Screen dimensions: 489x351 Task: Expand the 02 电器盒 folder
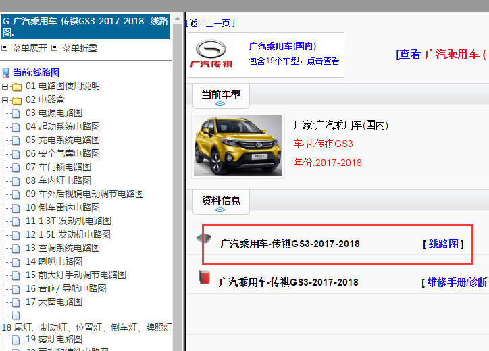[x=5, y=100]
